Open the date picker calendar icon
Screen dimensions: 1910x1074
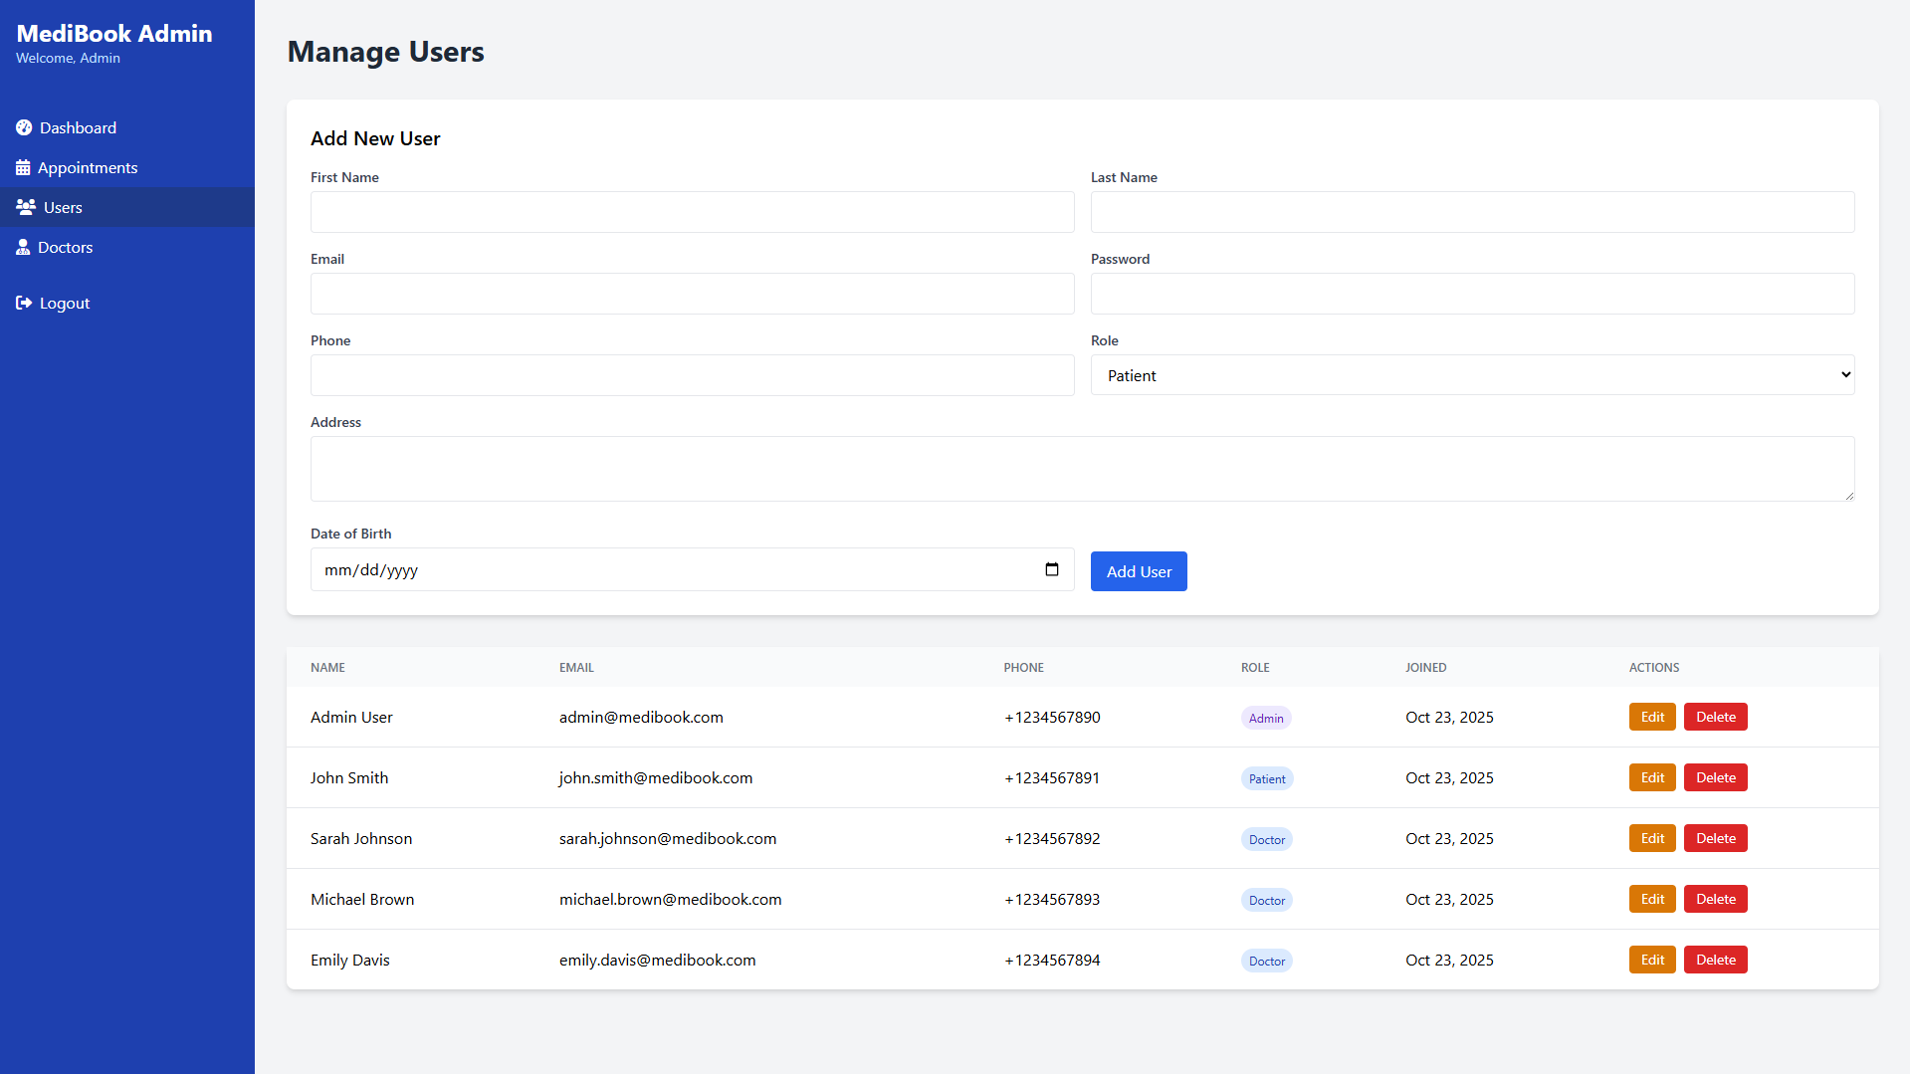[1051, 569]
